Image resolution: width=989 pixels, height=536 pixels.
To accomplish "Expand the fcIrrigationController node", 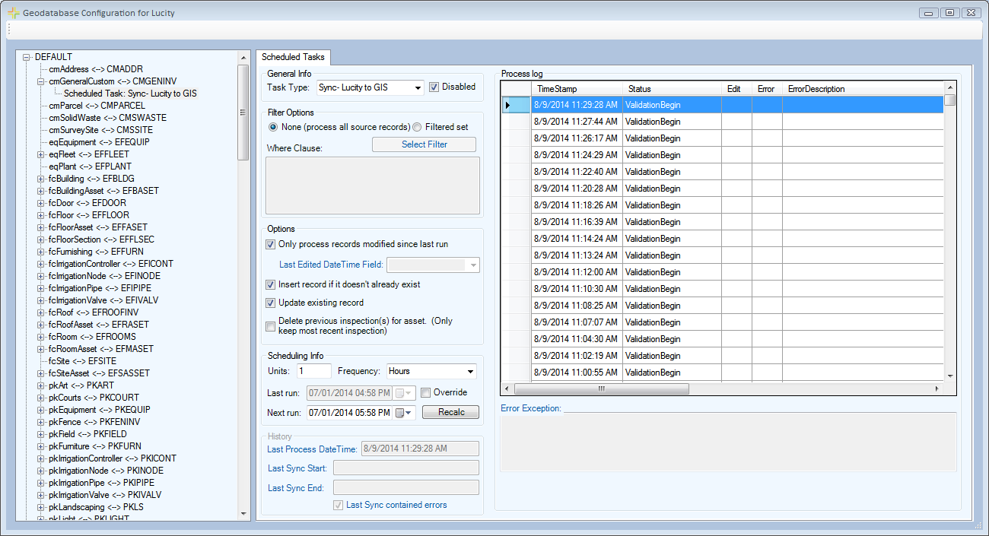I will coord(41,264).
